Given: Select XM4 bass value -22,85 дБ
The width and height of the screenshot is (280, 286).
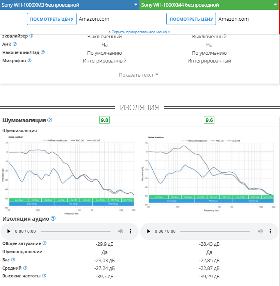Looking at the screenshot, I should [x=209, y=260].
